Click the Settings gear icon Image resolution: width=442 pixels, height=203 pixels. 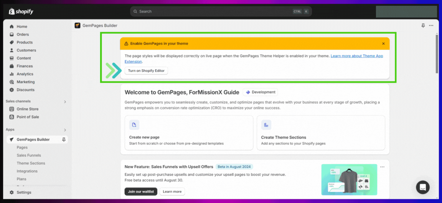12,192
